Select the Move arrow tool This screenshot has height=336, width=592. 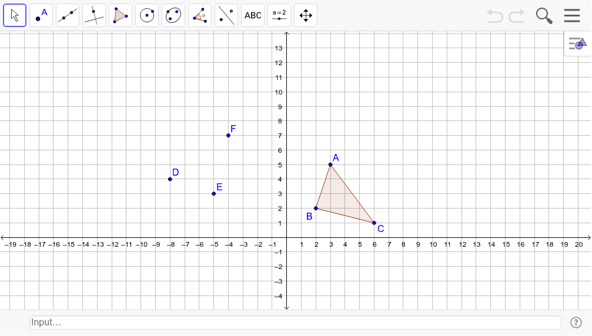15,15
